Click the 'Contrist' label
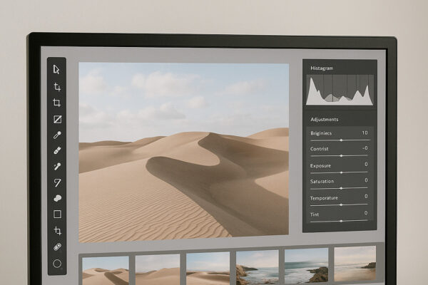428x285 pixels. coord(319,149)
